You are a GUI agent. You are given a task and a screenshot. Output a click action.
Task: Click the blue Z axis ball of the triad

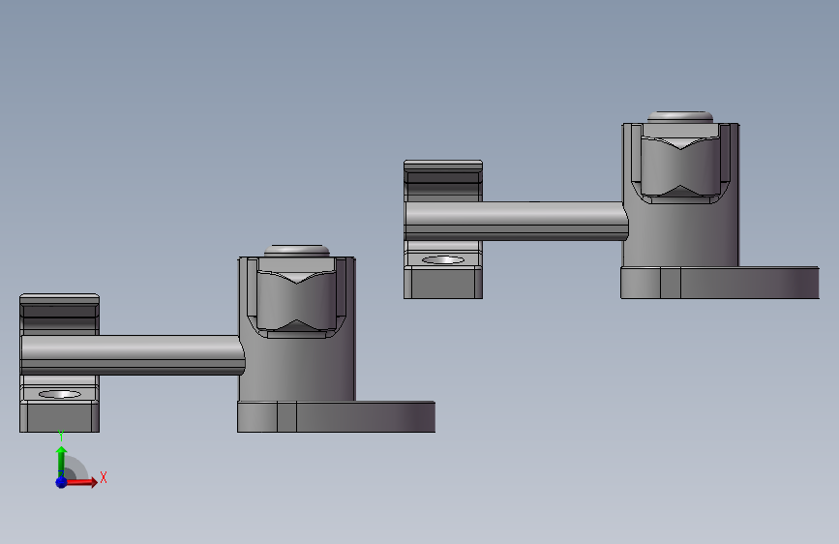tap(62, 482)
